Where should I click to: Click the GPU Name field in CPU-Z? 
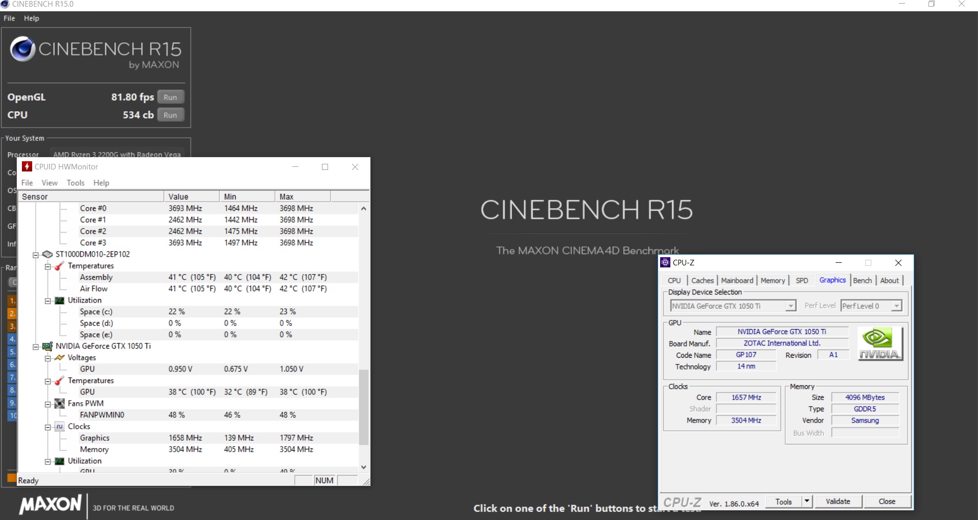[x=782, y=332]
